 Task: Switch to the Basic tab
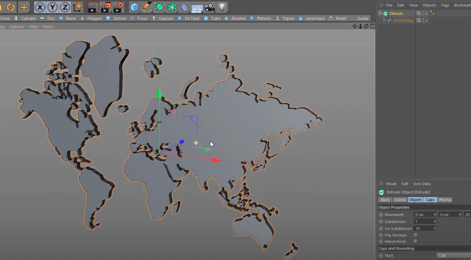tap(385, 200)
